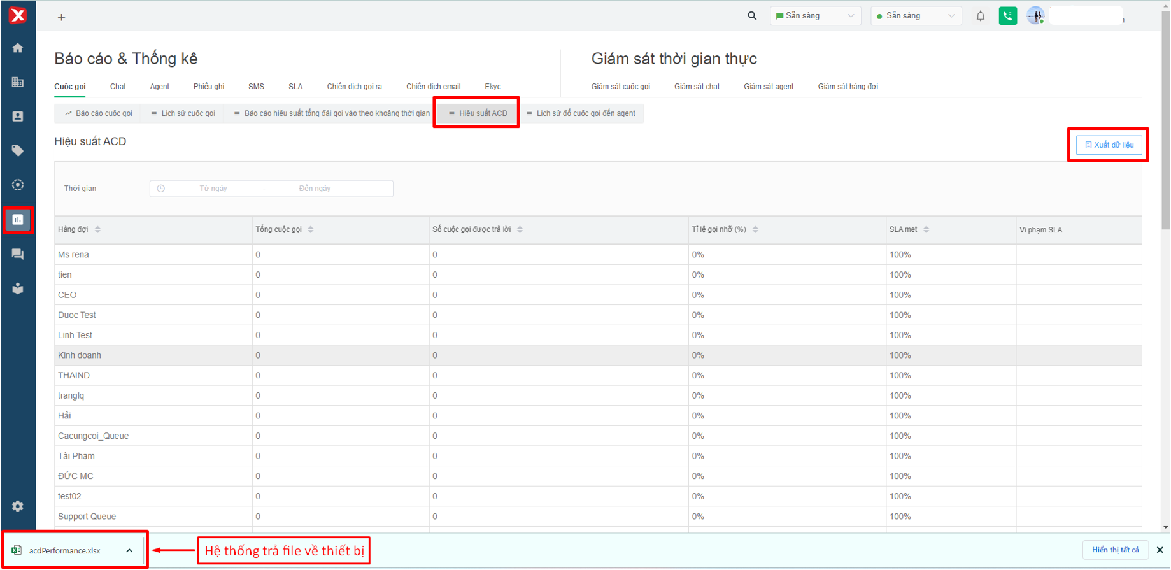Open the building/company icon in sidebar

click(18, 82)
